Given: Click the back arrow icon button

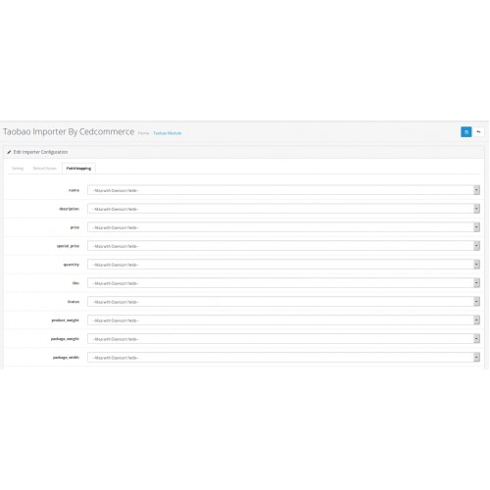Looking at the screenshot, I should pyautogui.click(x=478, y=132).
